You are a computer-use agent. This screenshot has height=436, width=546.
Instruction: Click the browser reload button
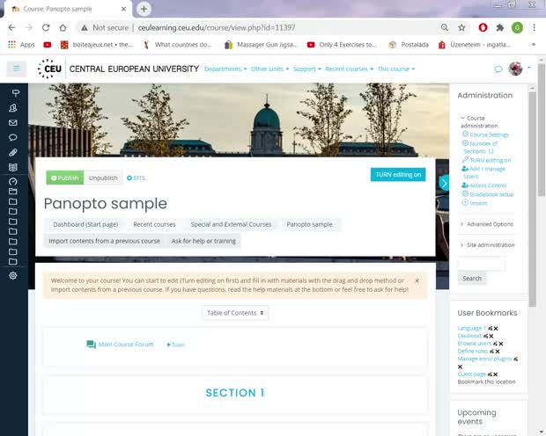coord(46,27)
